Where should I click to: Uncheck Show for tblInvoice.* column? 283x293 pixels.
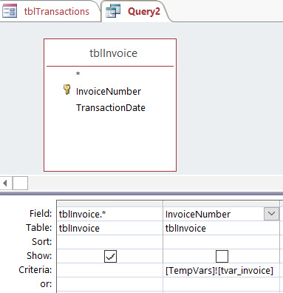tap(110, 257)
